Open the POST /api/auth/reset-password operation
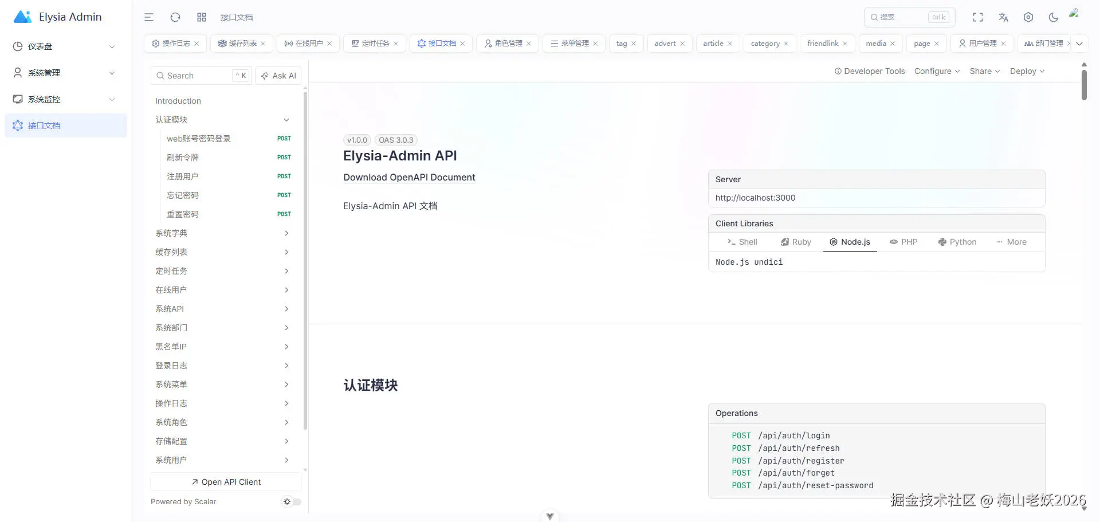This screenshot has width=1100, height=522. pos(803,485)
